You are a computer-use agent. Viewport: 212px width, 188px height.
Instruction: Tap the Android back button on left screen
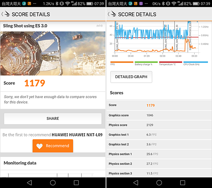pyautogui.click(x=29, y=183)
